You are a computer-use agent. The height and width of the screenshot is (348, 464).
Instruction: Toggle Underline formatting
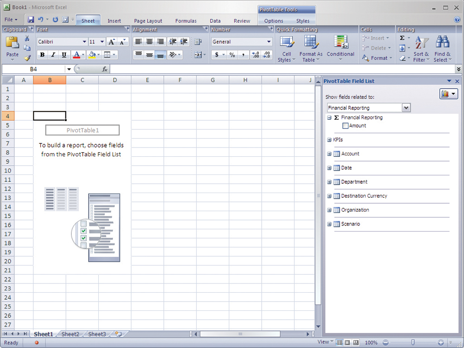tap(64, 55)
